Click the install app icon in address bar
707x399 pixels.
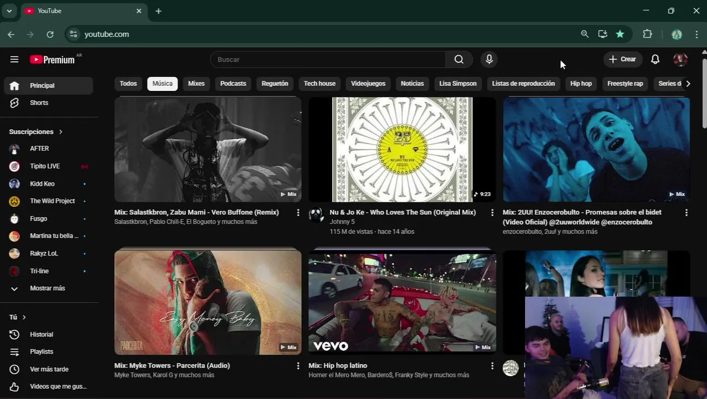click(x=602, y=34)
